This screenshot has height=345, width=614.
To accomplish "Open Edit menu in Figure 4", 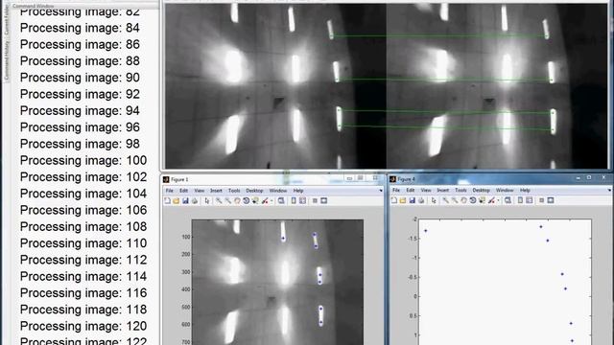I will point(411,190).
